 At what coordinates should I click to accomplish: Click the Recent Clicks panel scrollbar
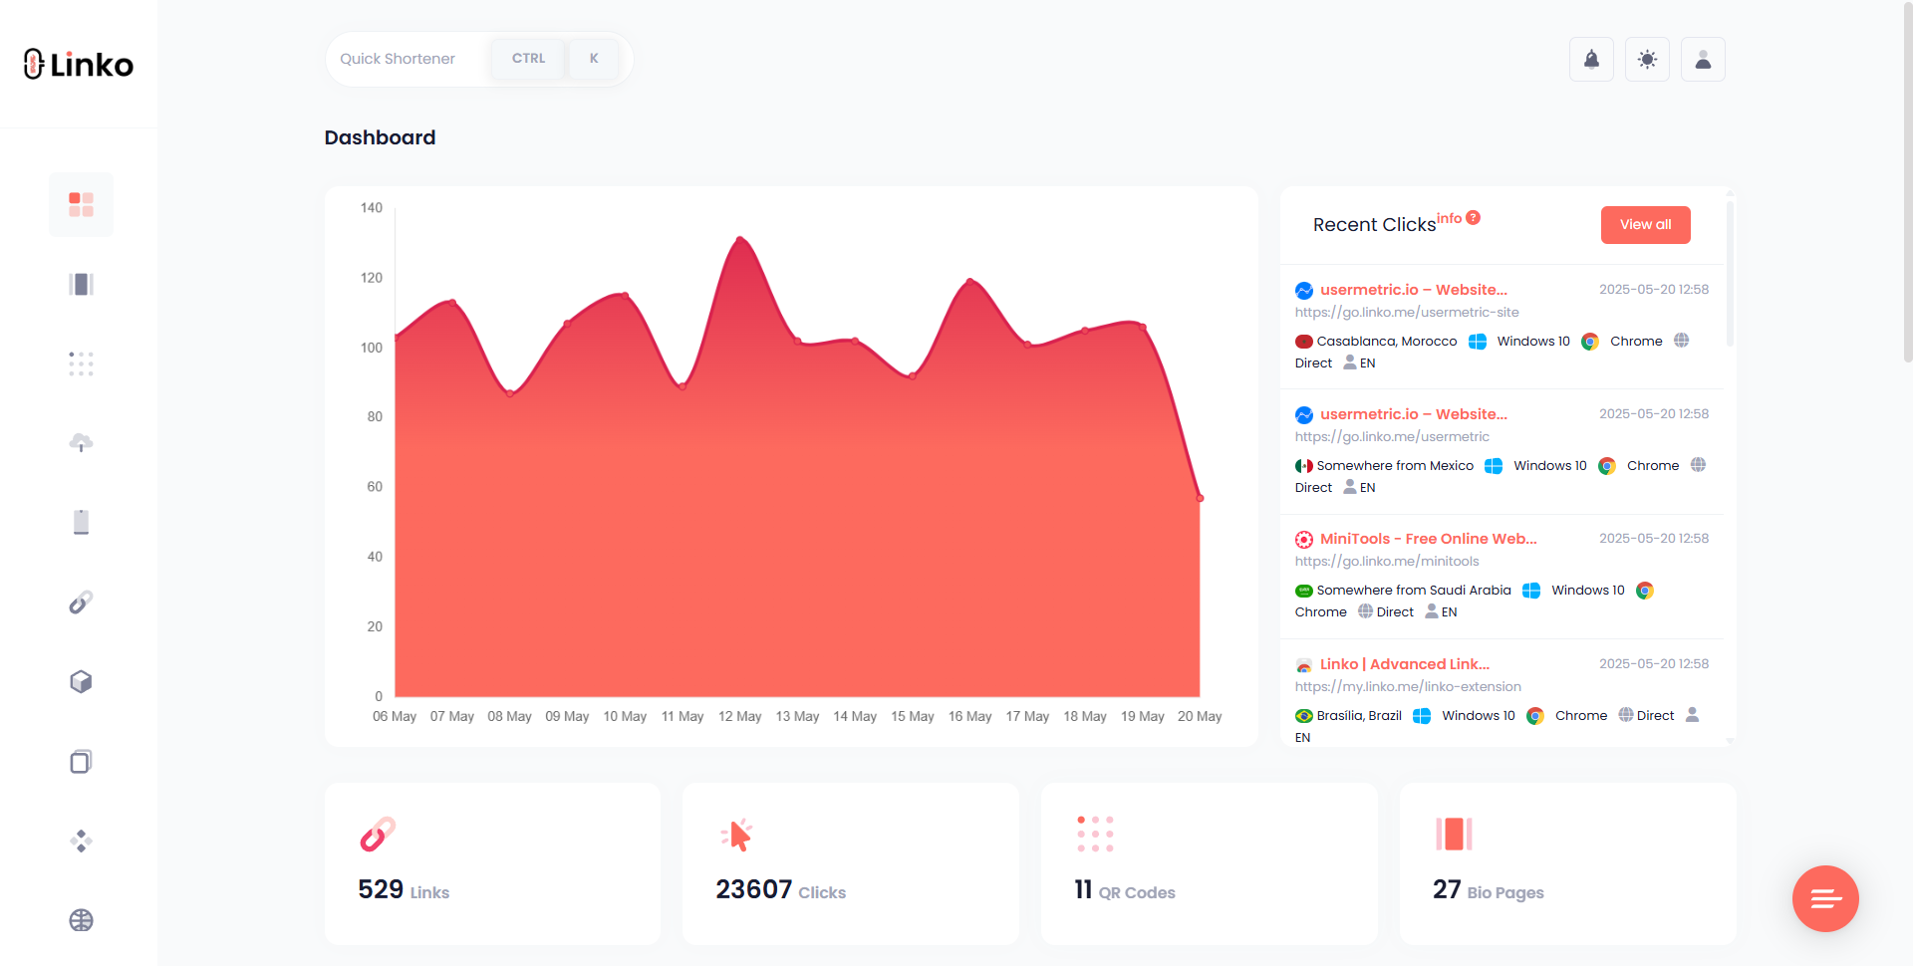pos(1730,274)
